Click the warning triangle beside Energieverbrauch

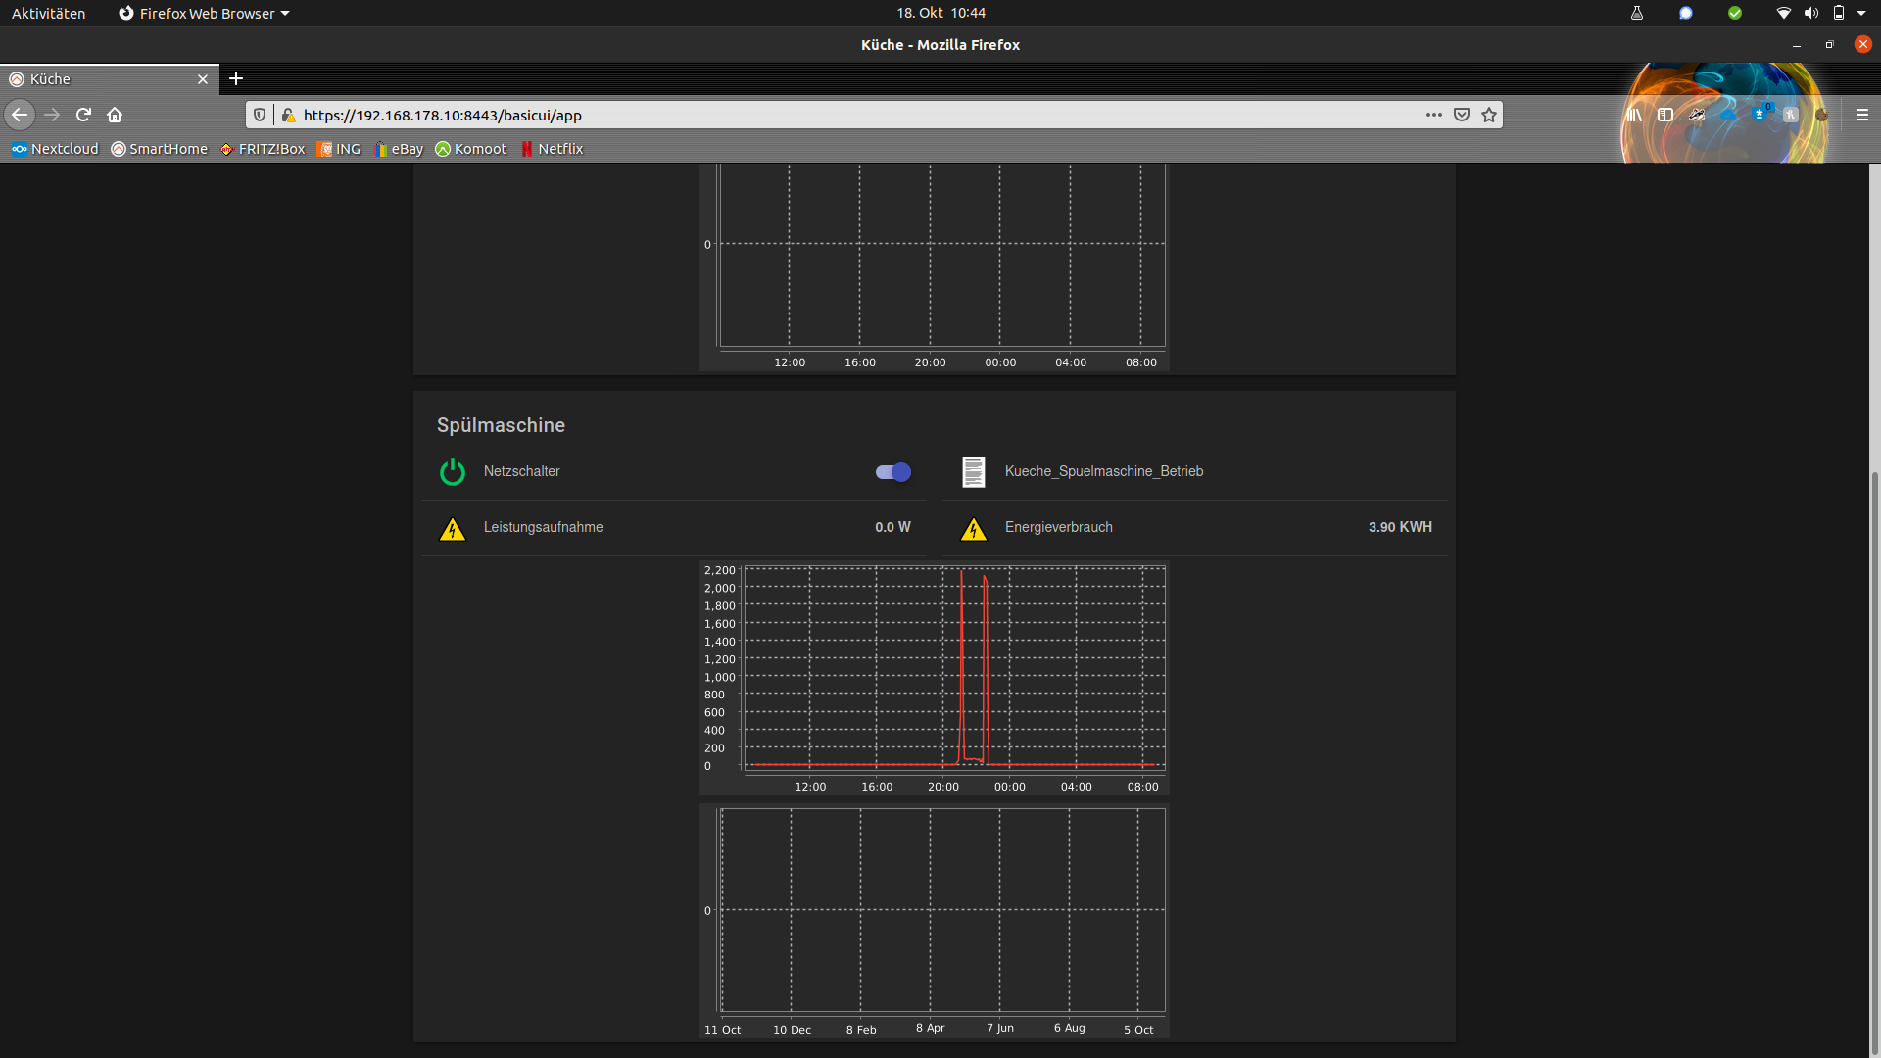pyautogui.click(x=973, y=528)
